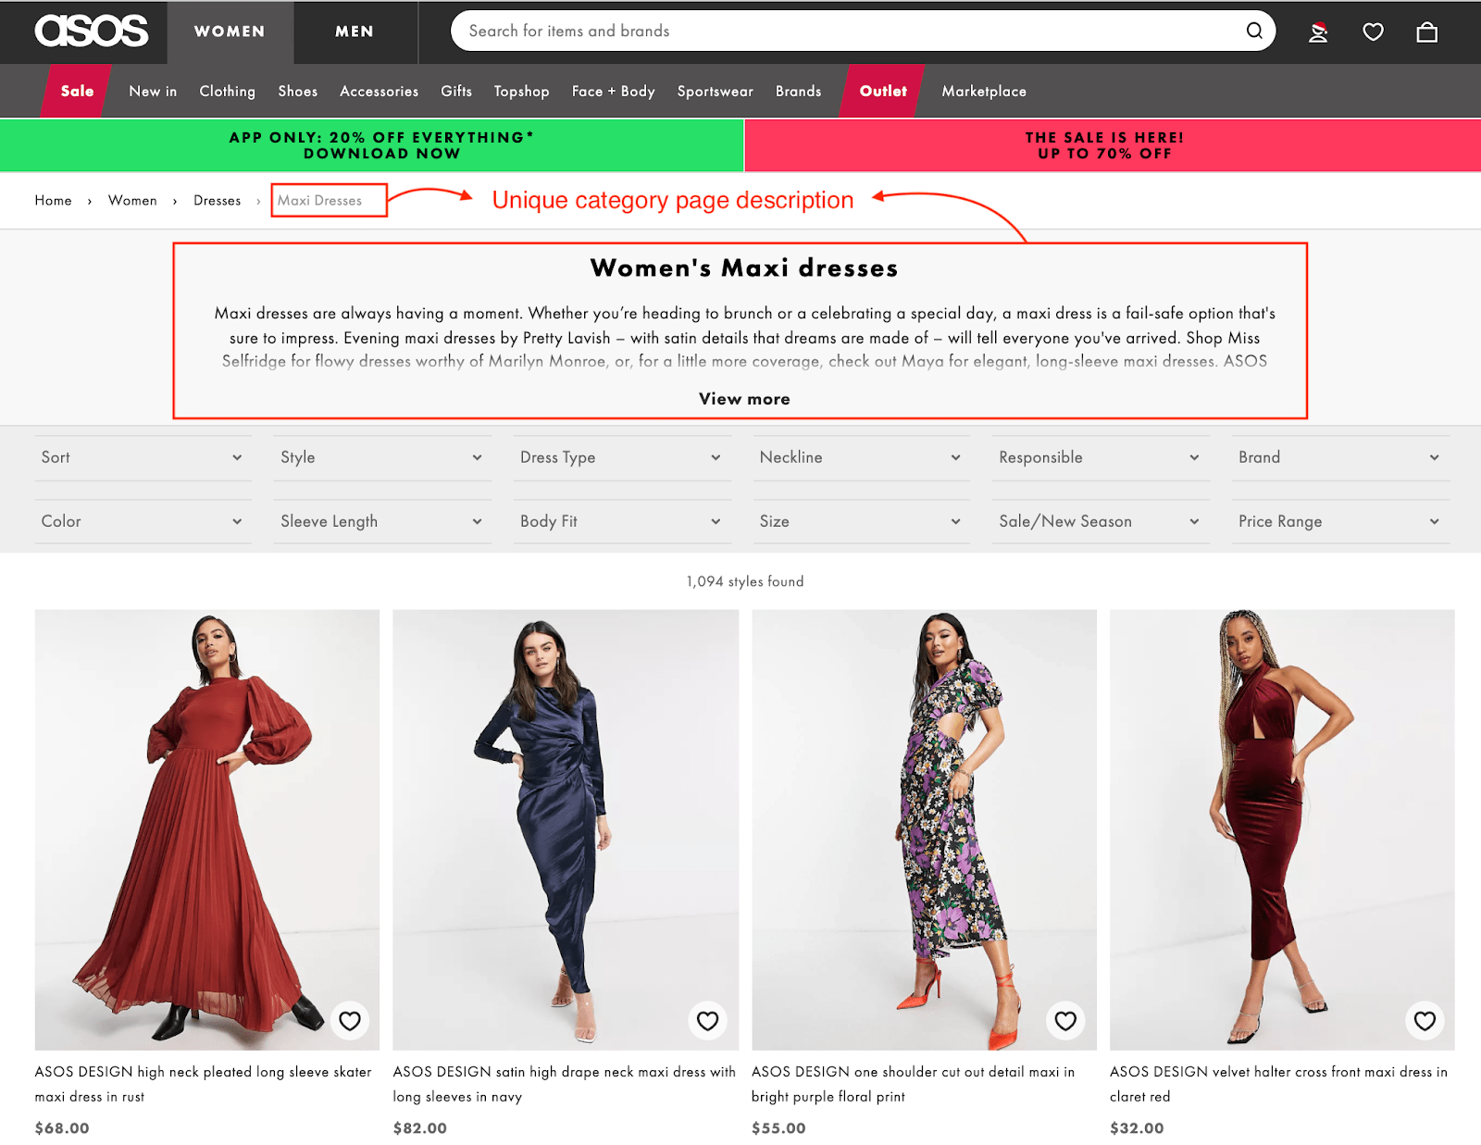
Task: Open the purple floral maxi dress image
Action: (x=924, y=829)
